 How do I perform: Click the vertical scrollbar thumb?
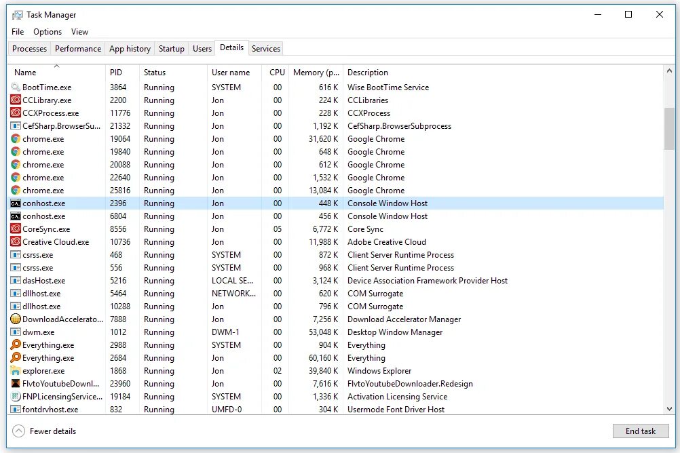coord(669,129)
